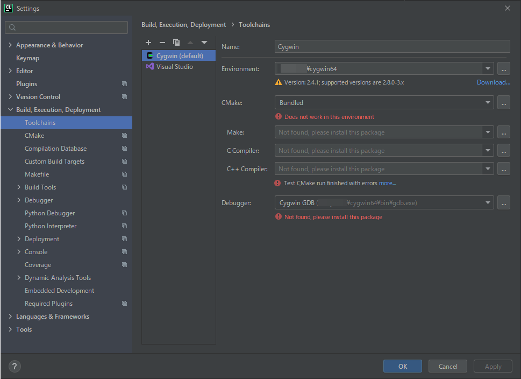Viewport: 521px width, 379px height.
Task: Browse for Environment folder
Action: coord(504,68)
